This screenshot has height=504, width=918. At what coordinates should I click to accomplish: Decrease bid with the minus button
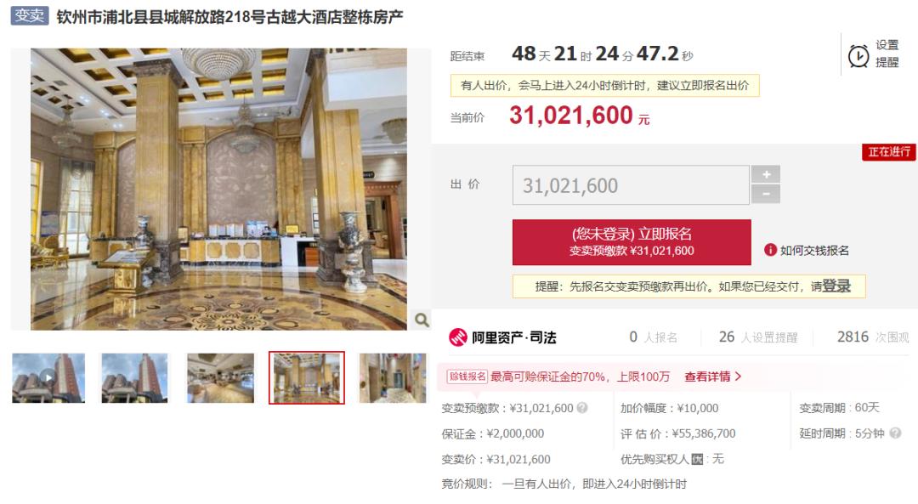coord(766,195)
